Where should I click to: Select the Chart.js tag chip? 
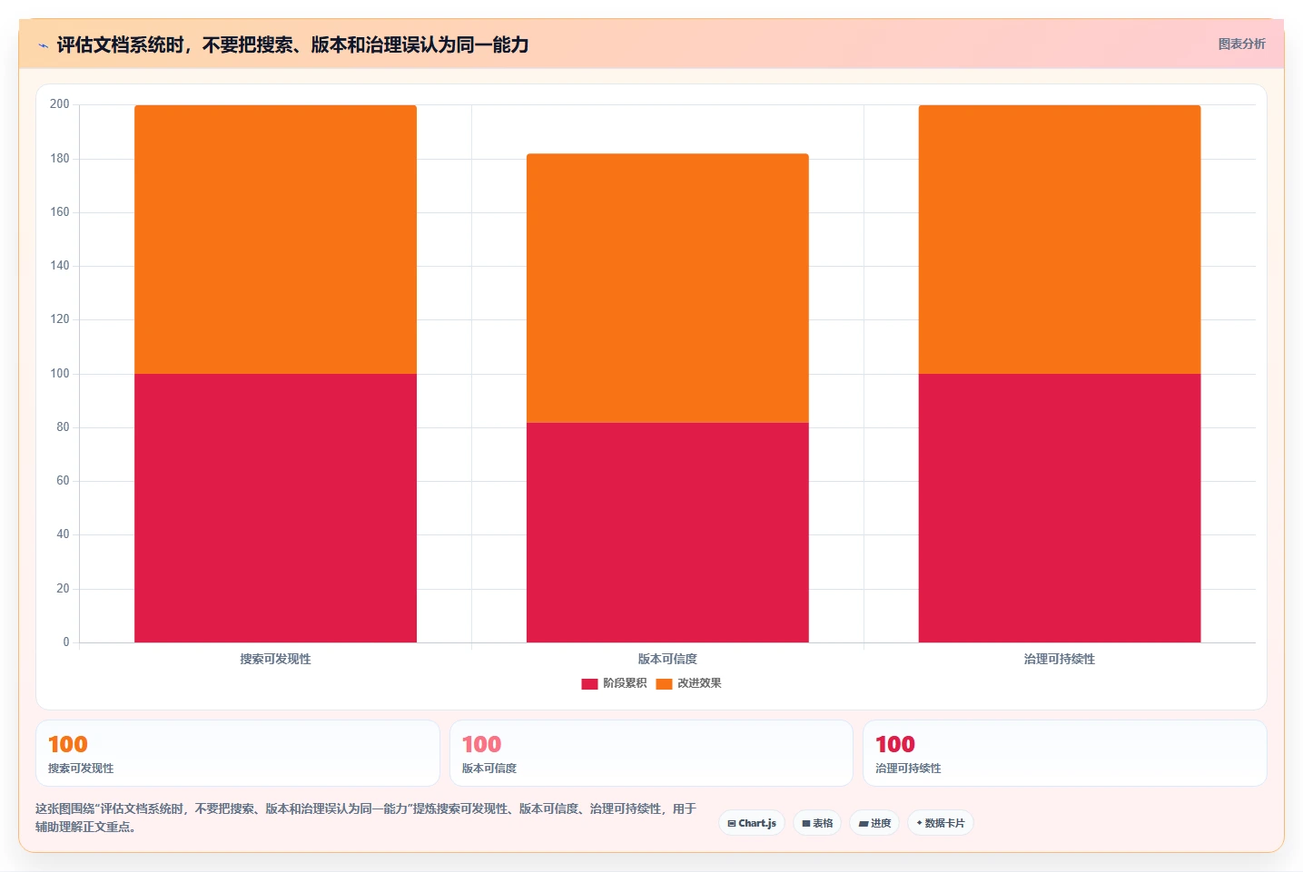tap(752, 823)
